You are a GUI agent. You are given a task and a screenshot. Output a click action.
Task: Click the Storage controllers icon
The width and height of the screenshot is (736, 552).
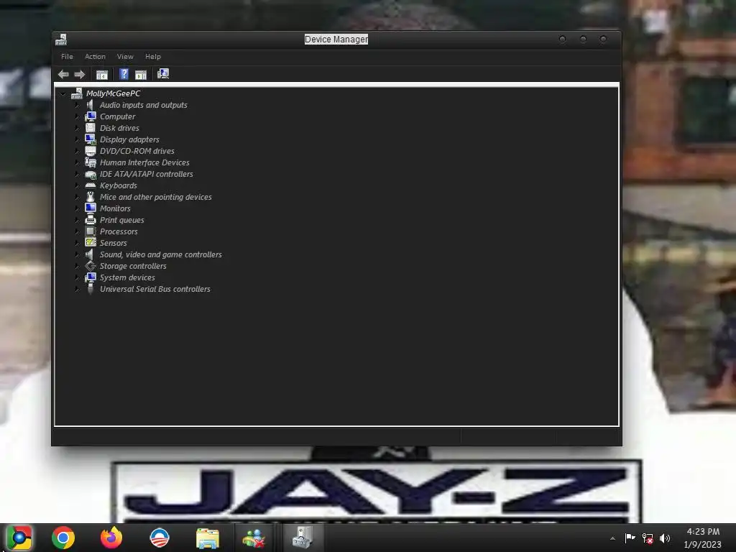point(90,266)
